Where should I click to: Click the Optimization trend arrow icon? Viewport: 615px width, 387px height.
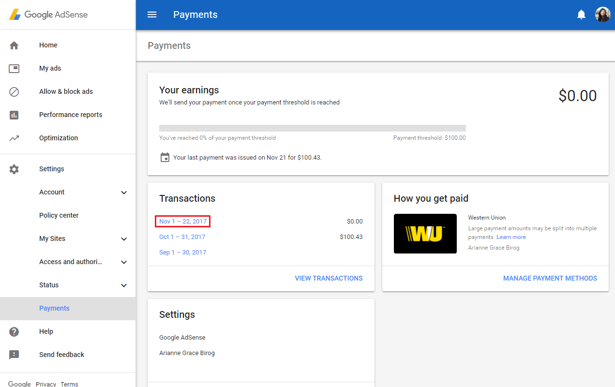tap(14, 138)
